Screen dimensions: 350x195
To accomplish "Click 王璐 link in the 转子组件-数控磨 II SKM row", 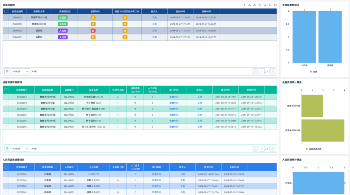I will click(x=200, y=109).
